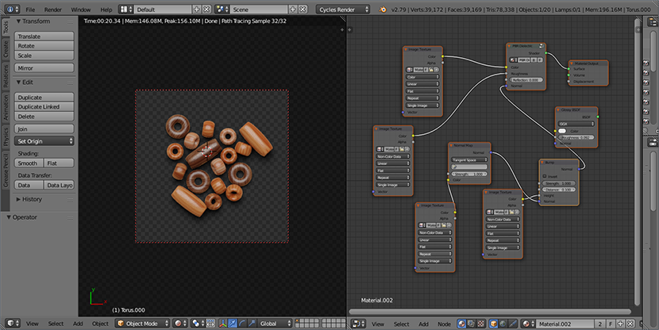
Task: Enable Flat shading
Action: click(60, 163)
